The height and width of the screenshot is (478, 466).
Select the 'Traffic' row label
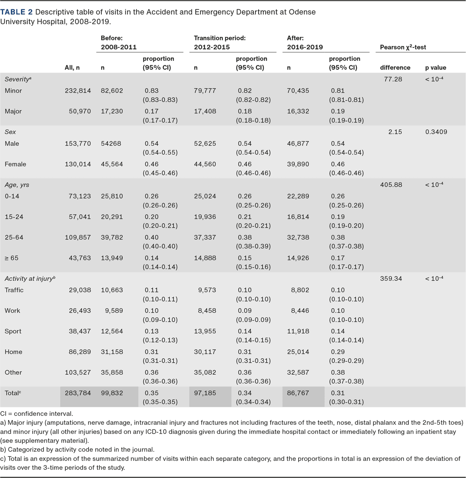[x=14, y=290]
